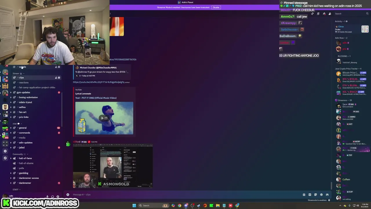Open the media channel
This screenshot has height=209, width=371.
[x=36, y=138]
